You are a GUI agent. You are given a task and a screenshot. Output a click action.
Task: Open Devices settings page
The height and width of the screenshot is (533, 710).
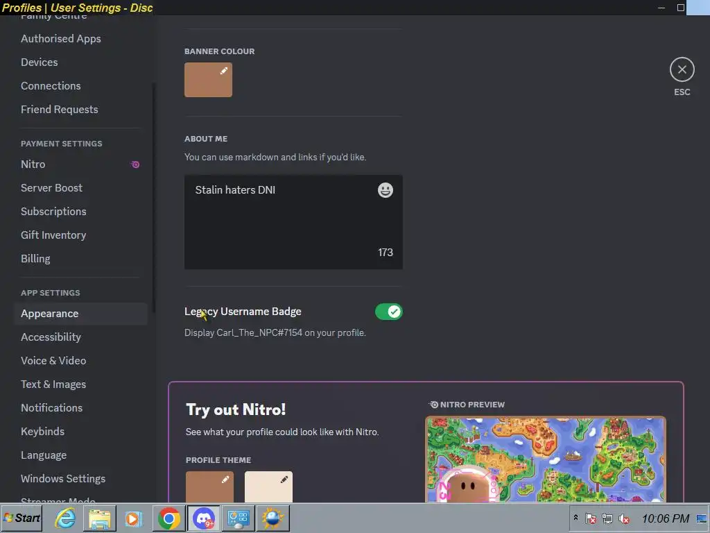(40, 62)
